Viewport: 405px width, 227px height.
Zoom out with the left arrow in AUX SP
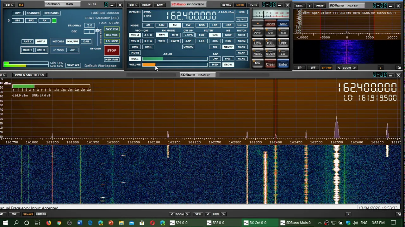(339, 68)
